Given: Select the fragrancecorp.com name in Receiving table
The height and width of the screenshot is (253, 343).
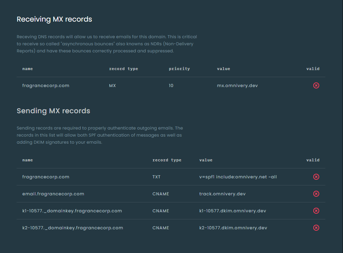Looking at the screenshot, I should click(46, 85).
